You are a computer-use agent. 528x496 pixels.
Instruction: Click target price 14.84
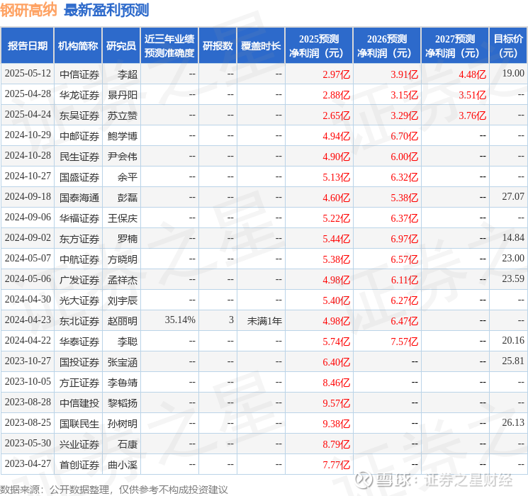tap(513, 238)
